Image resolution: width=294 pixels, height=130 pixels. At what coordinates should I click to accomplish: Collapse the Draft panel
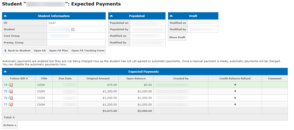(x=171, y=16)
